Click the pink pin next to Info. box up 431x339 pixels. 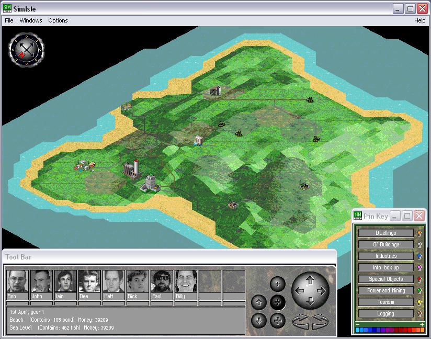pyautogui.click(x=419, y=268)
